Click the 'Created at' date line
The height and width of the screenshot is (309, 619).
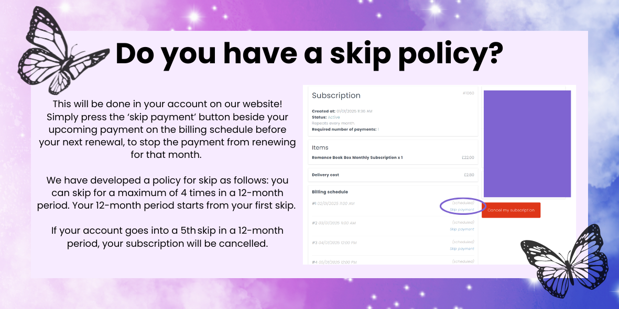pyautogui.click(x=343, y=111)
